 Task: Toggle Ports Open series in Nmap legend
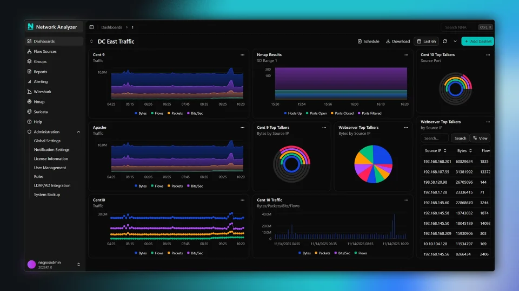316,113
